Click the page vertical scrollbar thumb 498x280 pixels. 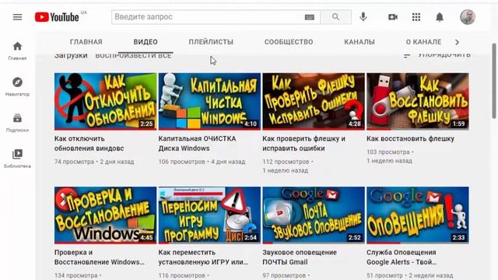(x=494, y=81)
